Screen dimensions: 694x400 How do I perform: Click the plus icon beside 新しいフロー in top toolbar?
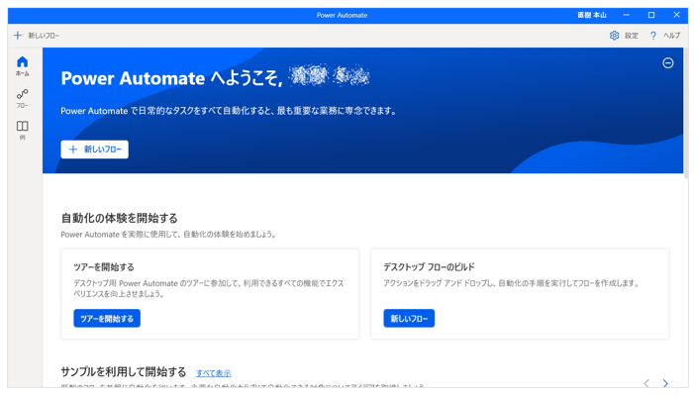click(x=18, y=36)
